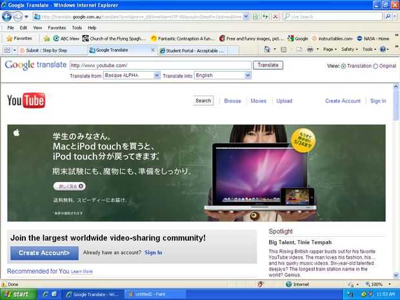Open the recent pages dropdown beside Forward
Viewport: 400px width, 300px height.
point(26,17)
